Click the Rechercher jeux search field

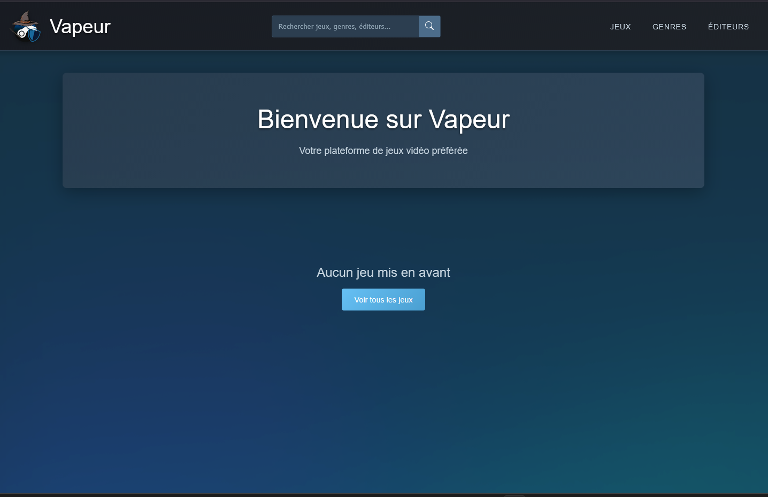point(345,26)
